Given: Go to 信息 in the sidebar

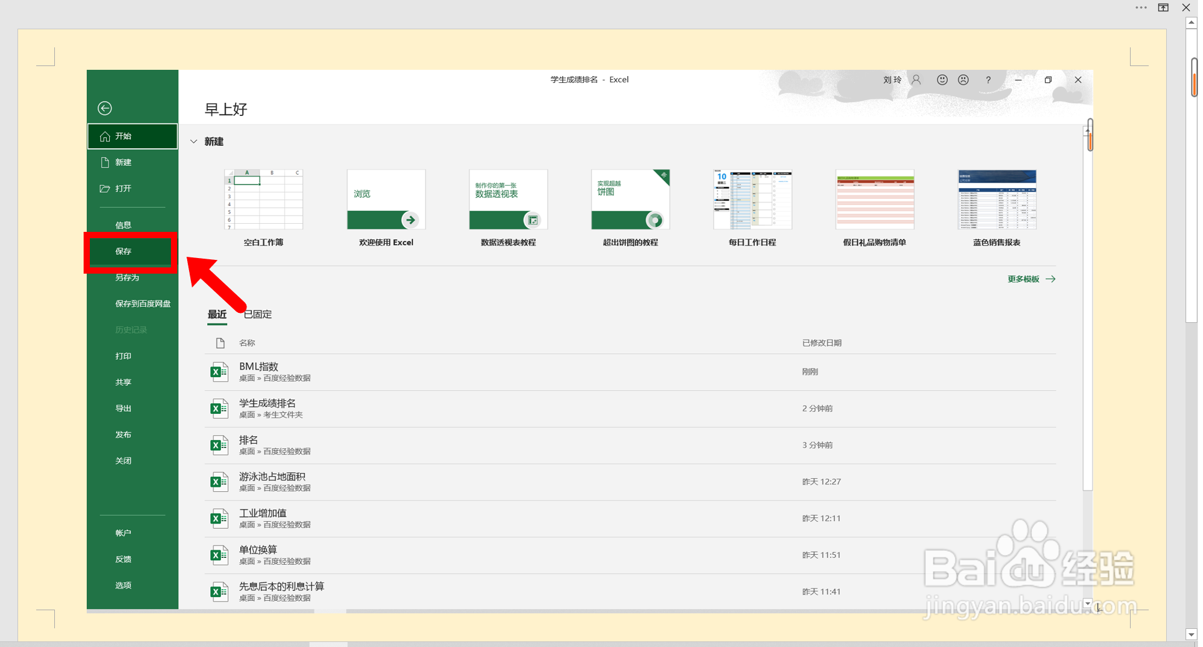Looking at the screenshot, I should tap(132, 226).
